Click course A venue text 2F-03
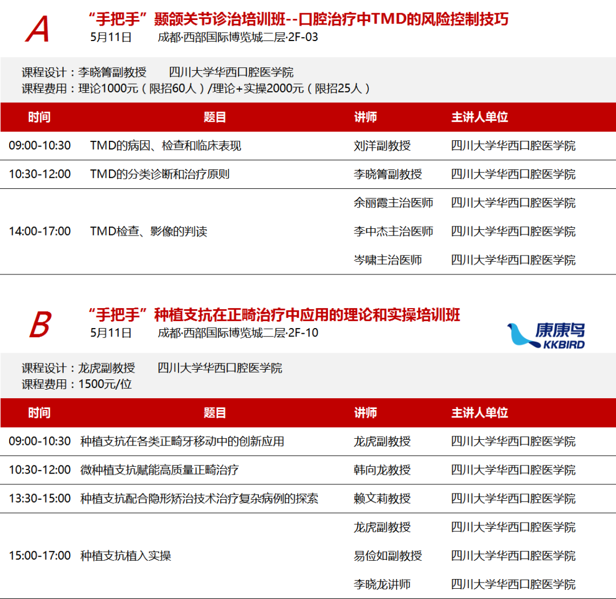 coord(238,37)
